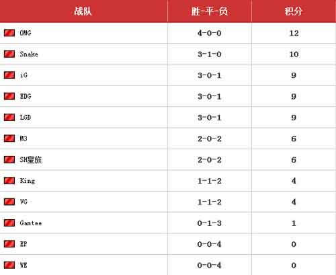Viewport: 336px width, 275px height.
Task: Click the flag icon beside OMG
Action: coord(9,33)
